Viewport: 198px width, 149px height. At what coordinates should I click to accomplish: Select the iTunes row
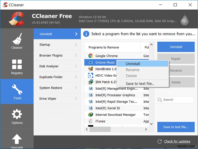[117, 121]
